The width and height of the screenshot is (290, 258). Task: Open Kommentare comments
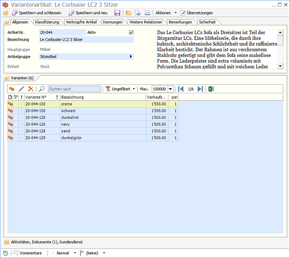[28, 253]
